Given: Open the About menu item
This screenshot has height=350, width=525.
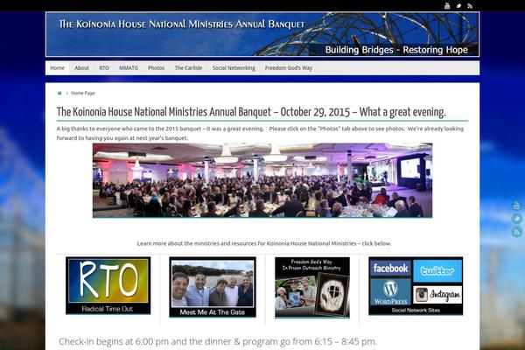Looking at the screenshot, I should tap(81, 68).
